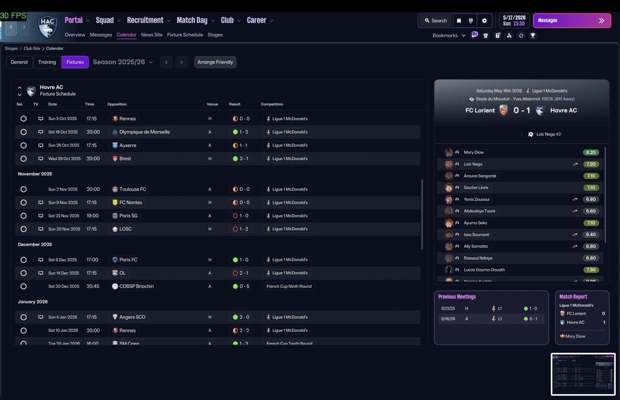This screenshot has width=620, height=400.
Task: Click the team shirt shortcut icon
Action: click(486, 35)
